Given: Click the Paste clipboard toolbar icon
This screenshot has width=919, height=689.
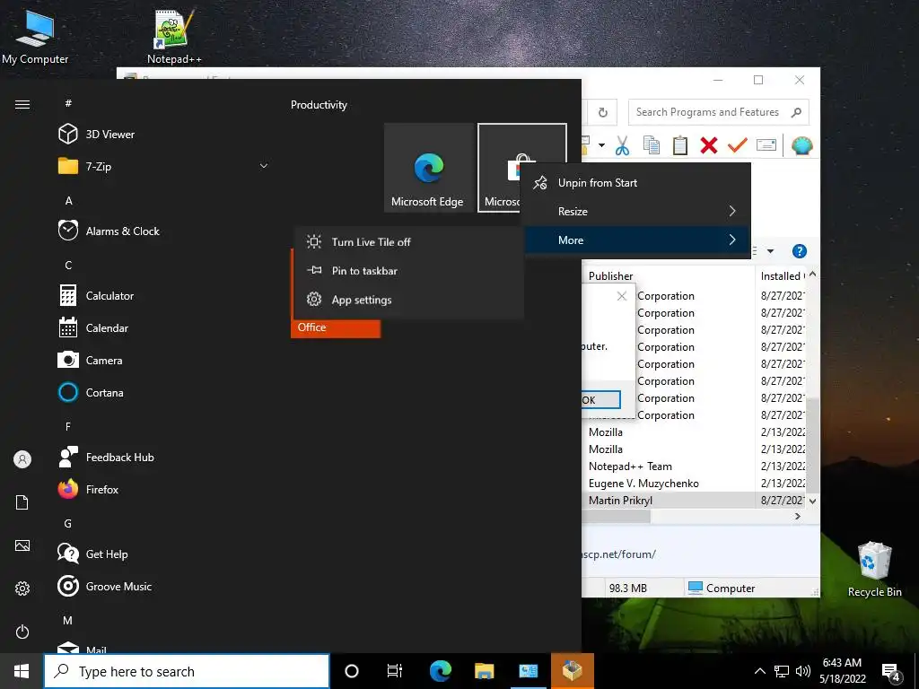Looking at the screenshot, I should [x=680, y=145].
